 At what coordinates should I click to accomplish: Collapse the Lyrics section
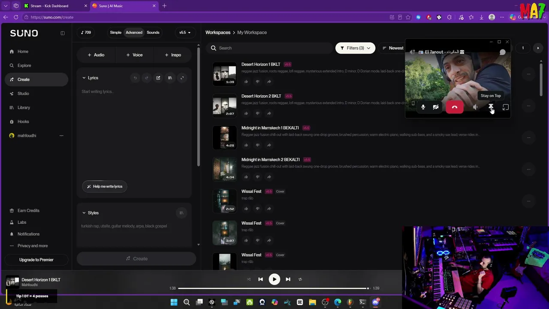click(x=84, y=78)
